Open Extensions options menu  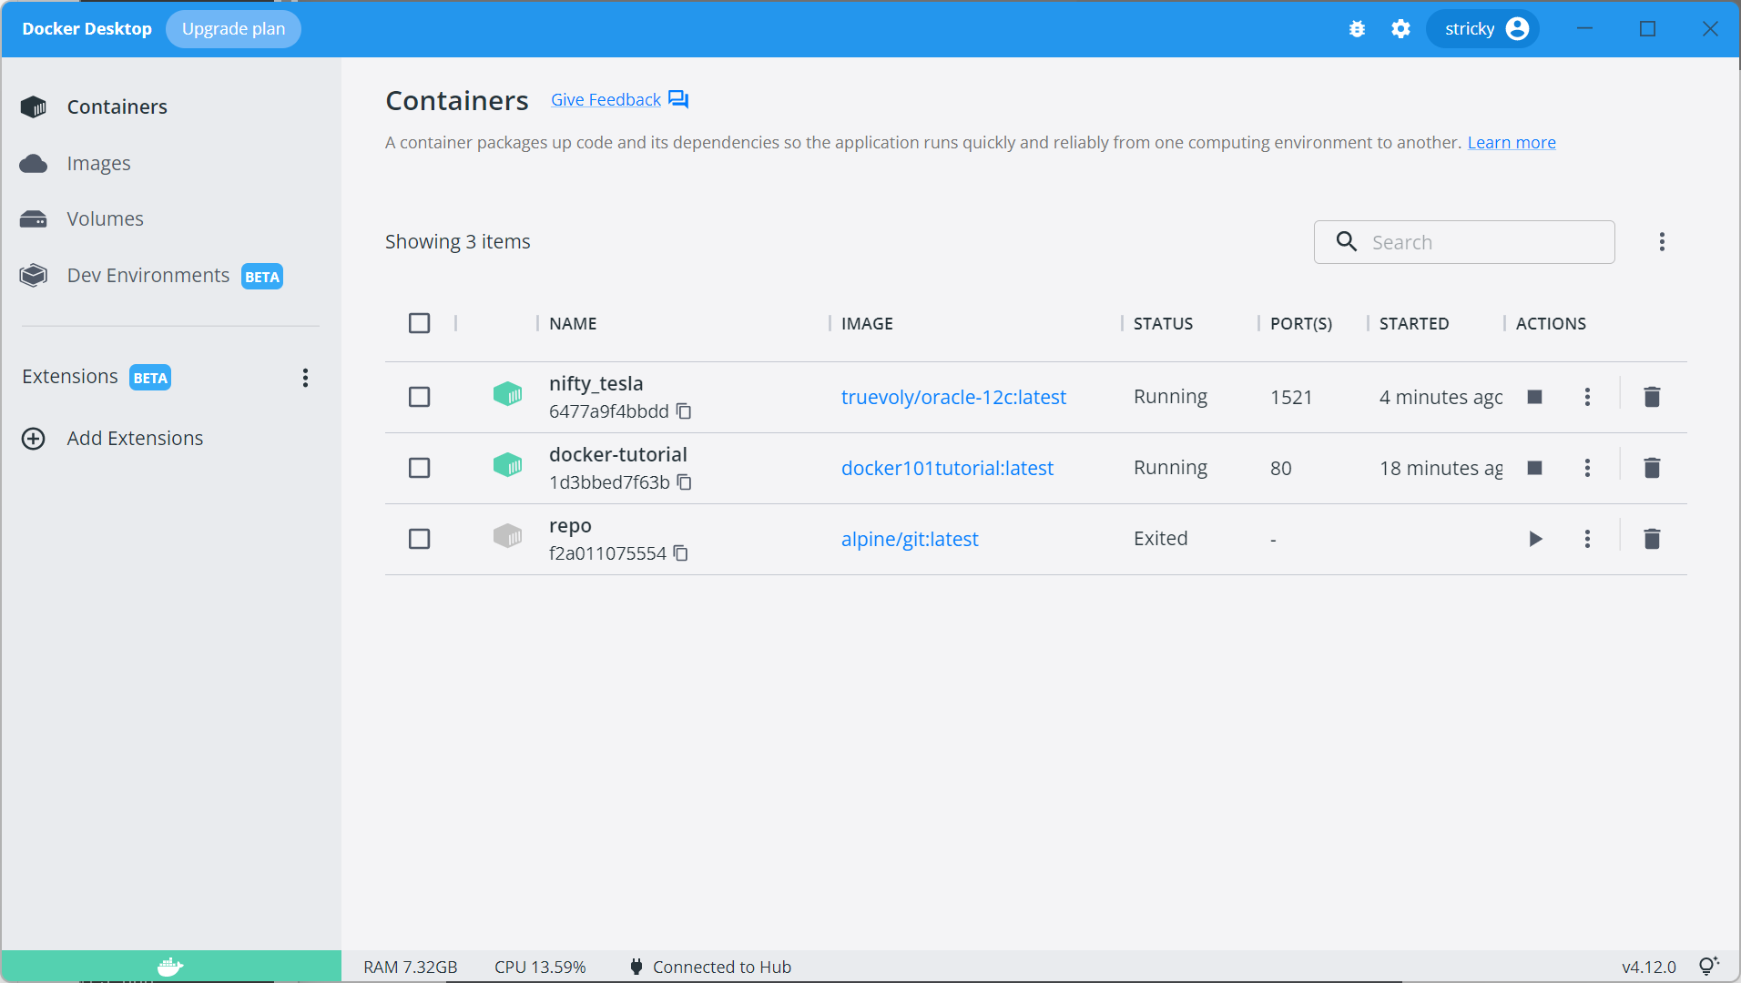coord(305,378)
